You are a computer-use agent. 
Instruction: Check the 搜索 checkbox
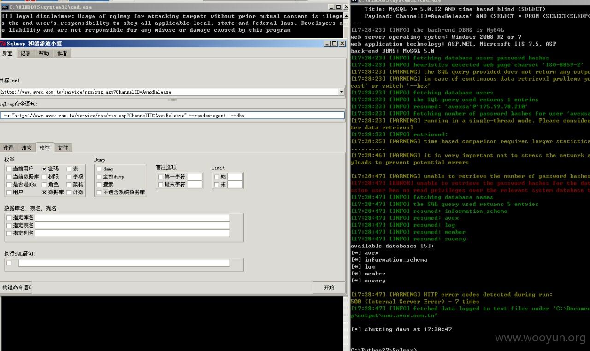[99, 185]
